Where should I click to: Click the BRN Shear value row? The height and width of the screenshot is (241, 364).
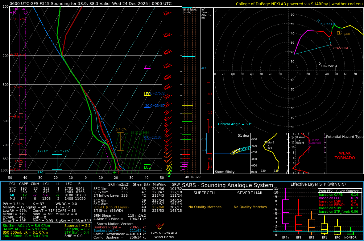[120, 215]
